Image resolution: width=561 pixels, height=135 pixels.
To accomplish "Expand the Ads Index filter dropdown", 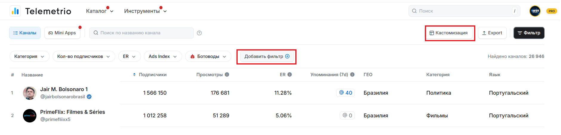I will (163, 56).
